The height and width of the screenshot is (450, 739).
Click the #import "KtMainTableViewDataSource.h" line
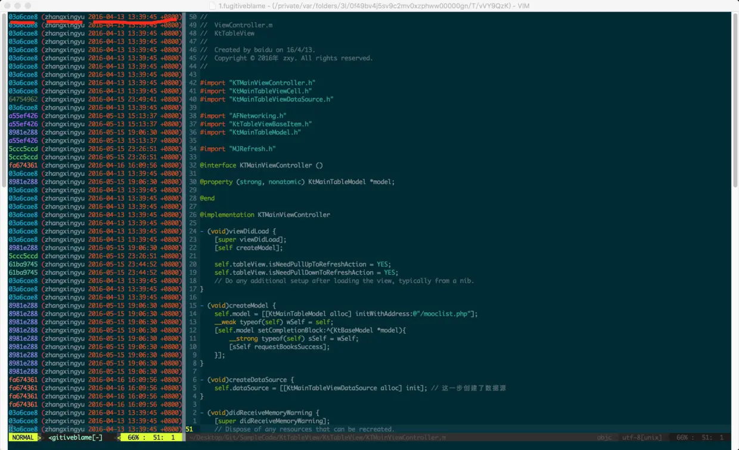pos(266,100)
